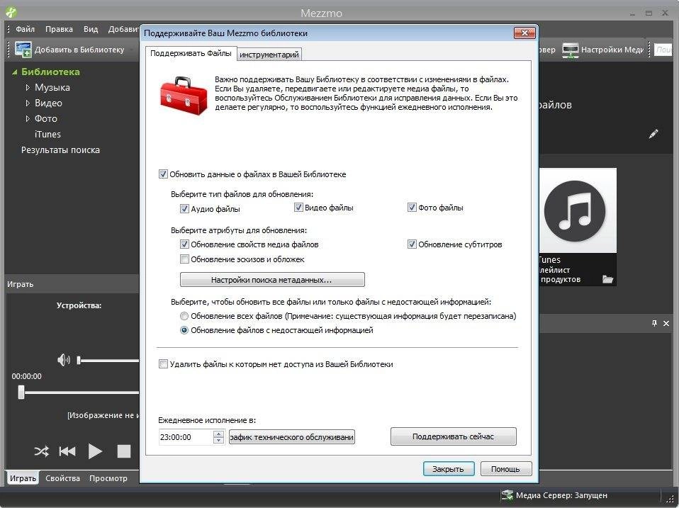The image size is (679, 508).
Task: Click the Media Server status icon
Action: coord(507,495)
